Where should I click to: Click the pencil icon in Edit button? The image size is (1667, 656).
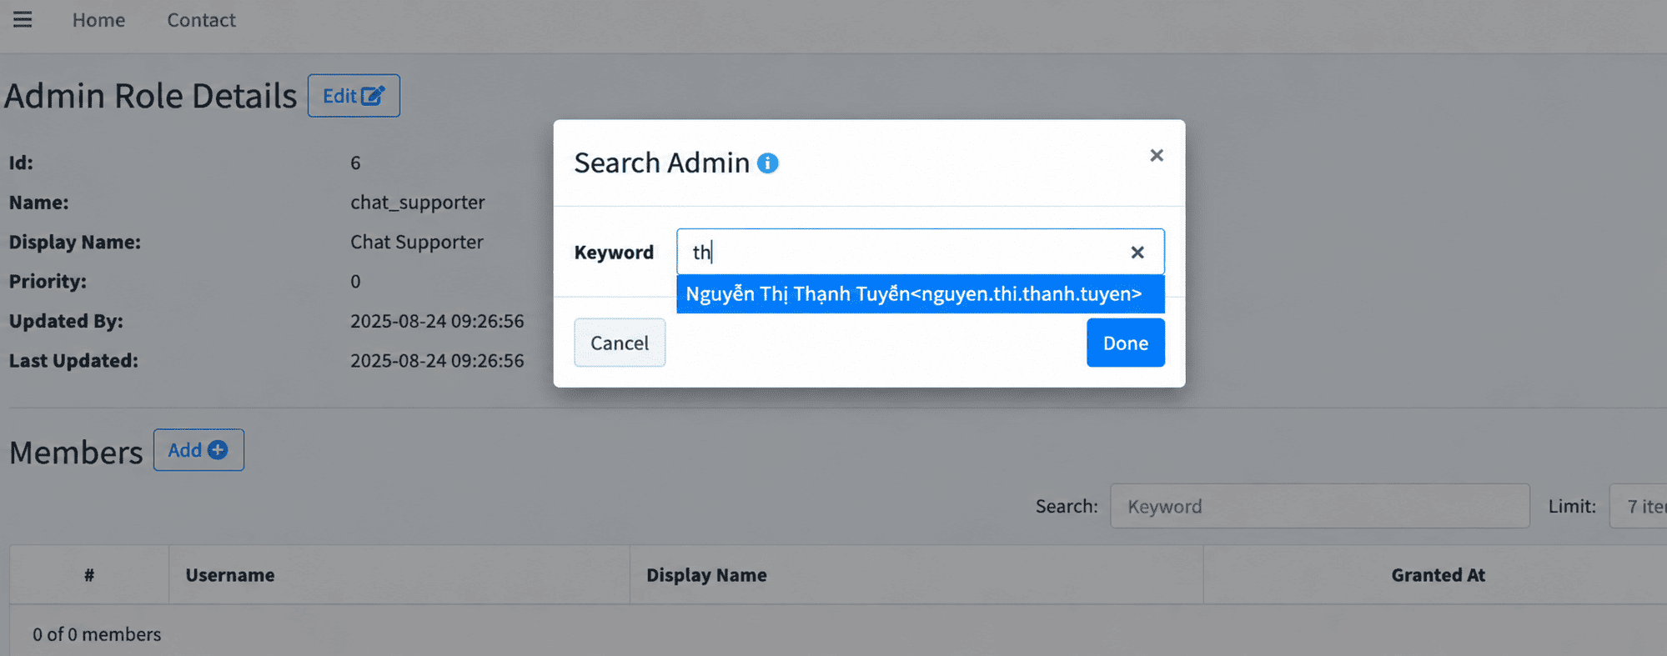click(x=373, y=96)
